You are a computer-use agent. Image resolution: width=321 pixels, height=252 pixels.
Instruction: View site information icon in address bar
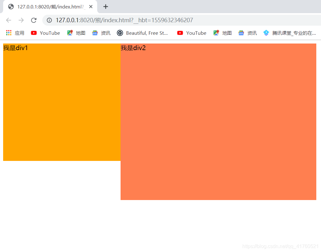[49, 20]
